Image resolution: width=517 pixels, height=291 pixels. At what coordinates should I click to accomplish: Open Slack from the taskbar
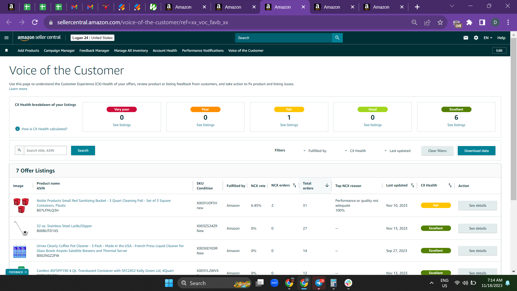pyautogui.click(x=348, y=283)
